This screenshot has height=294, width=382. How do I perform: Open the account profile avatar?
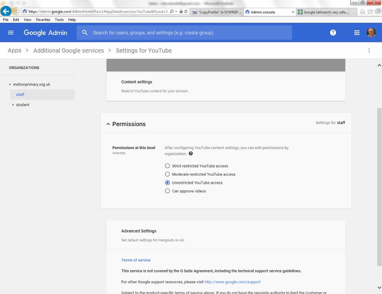[x=371, y=33]
